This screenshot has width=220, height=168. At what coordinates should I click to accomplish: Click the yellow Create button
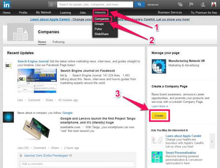[x=159, y=116]
